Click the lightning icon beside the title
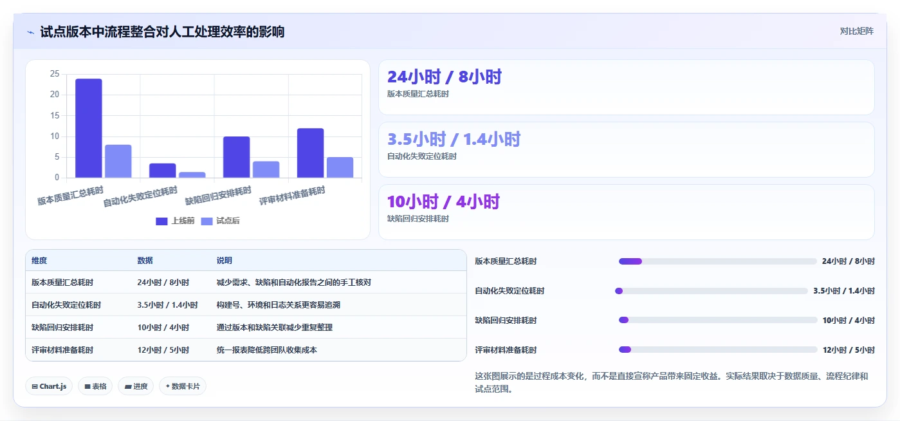This screenshot has height=421, width=900. click(x=30, y=32)
